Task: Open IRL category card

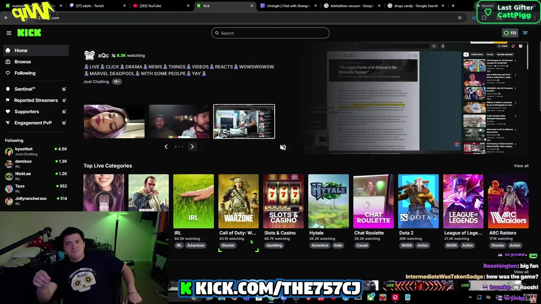Action: point(194,201)
